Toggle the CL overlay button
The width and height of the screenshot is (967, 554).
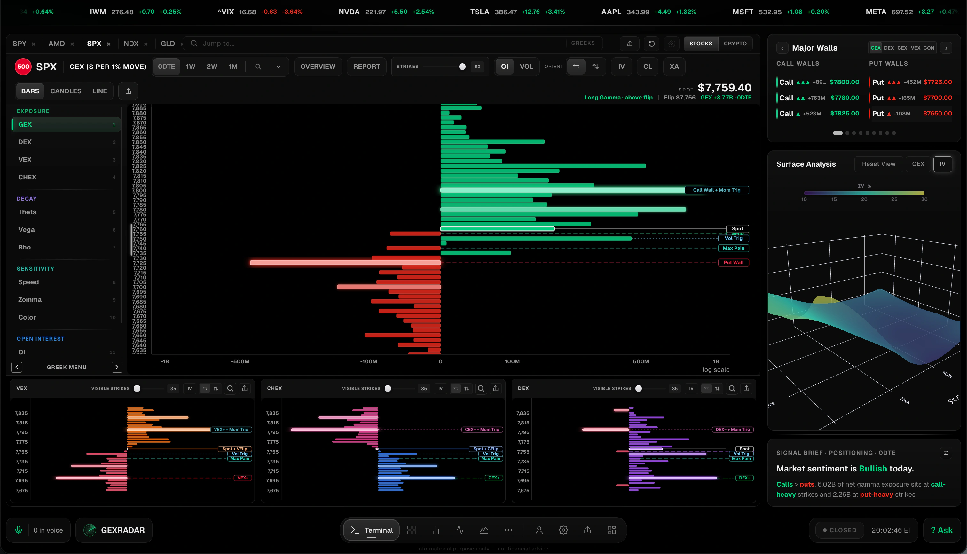(648, 67)
